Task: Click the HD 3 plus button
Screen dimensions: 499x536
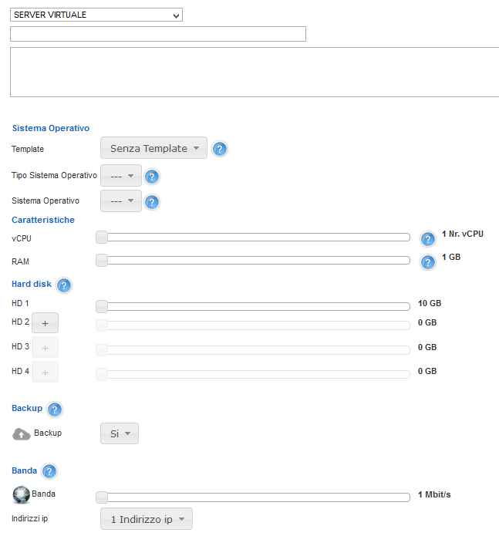Action: [45, 348]
